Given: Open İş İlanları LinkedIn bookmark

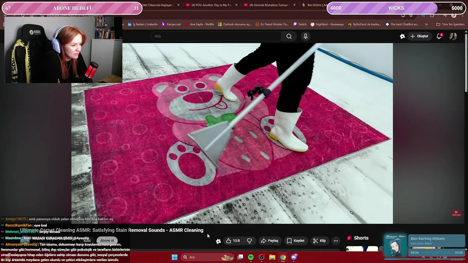Looking at the screenshot, I should point(143,24).
